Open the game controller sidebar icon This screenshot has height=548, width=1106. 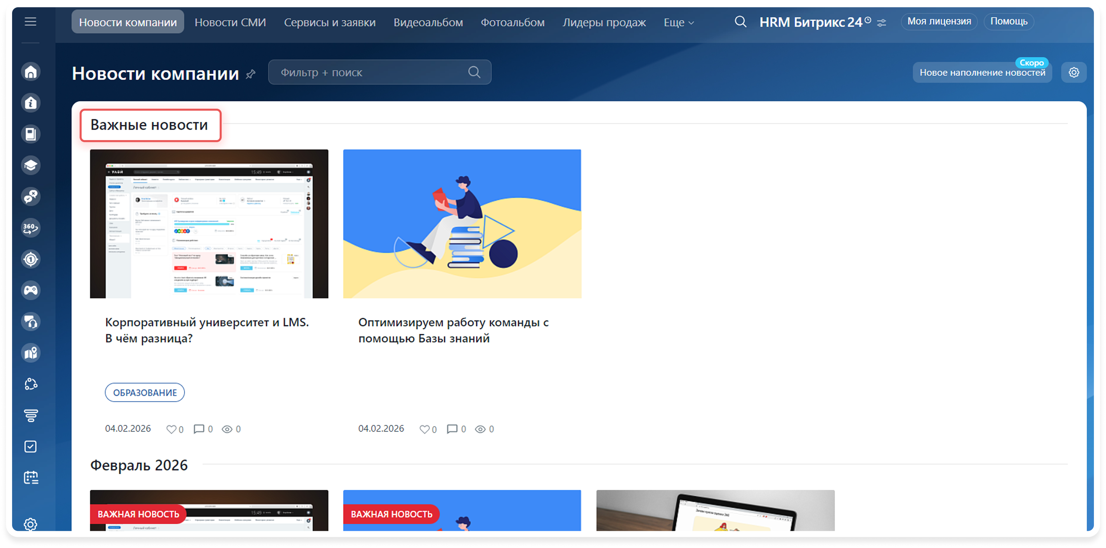(31, 290)
